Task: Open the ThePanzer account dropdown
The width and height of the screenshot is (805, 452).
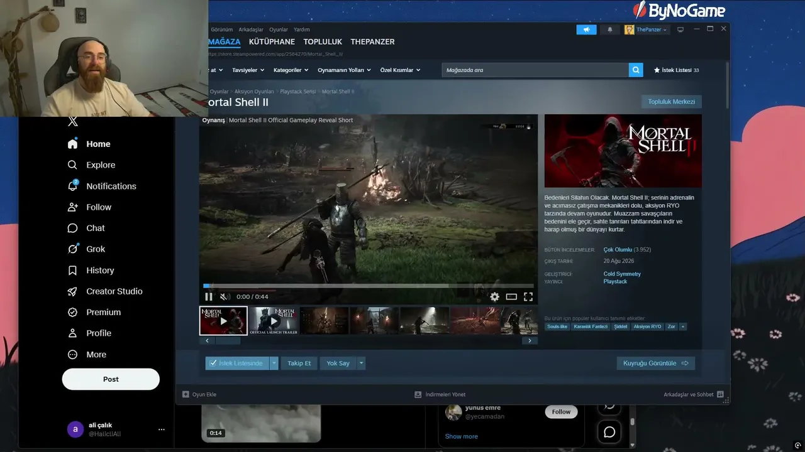Action: tap(646, 30)
